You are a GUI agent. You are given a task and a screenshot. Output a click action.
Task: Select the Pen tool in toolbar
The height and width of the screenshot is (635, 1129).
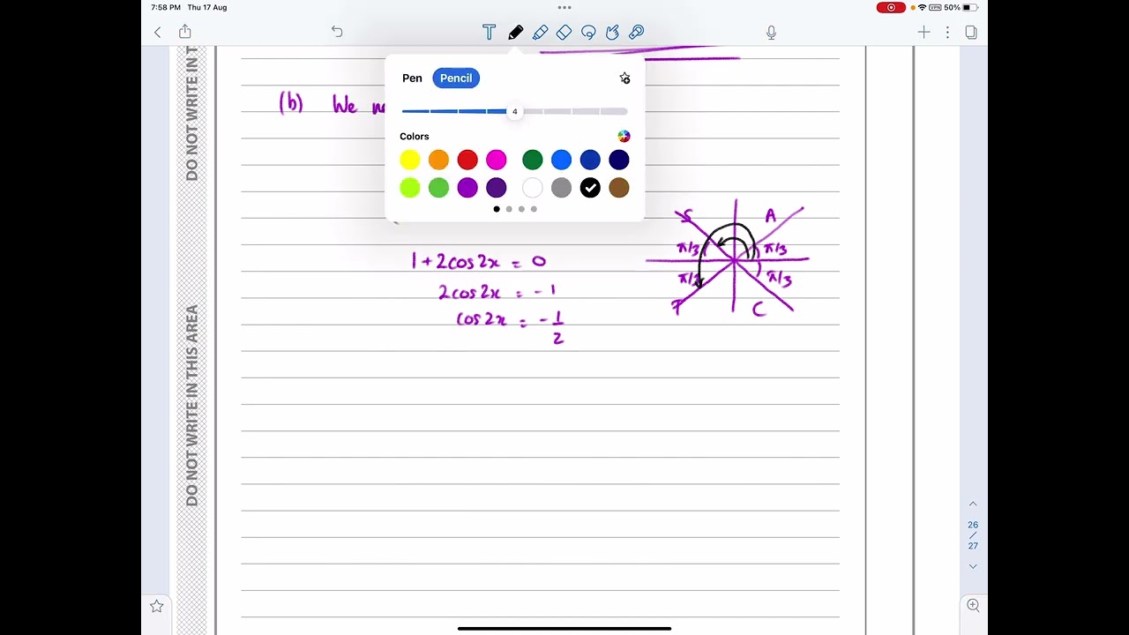(x=515, y=33)
